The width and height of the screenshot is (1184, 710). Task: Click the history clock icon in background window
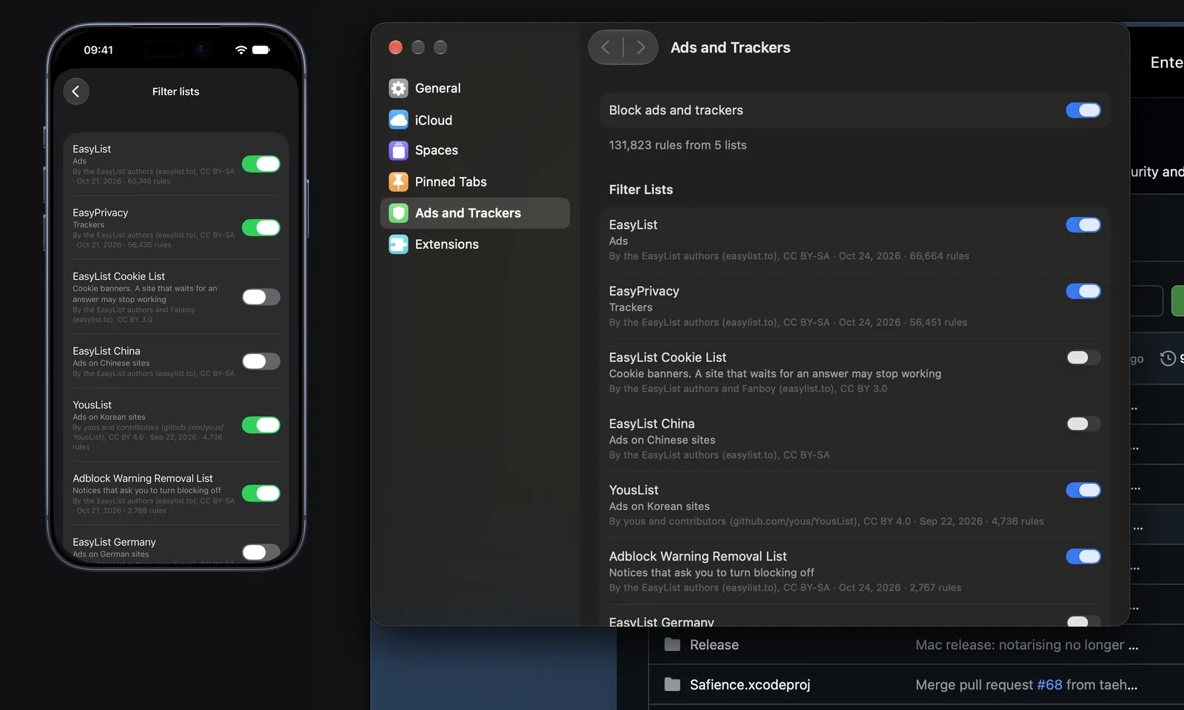pyautogui.click(x=1168, y=358)
